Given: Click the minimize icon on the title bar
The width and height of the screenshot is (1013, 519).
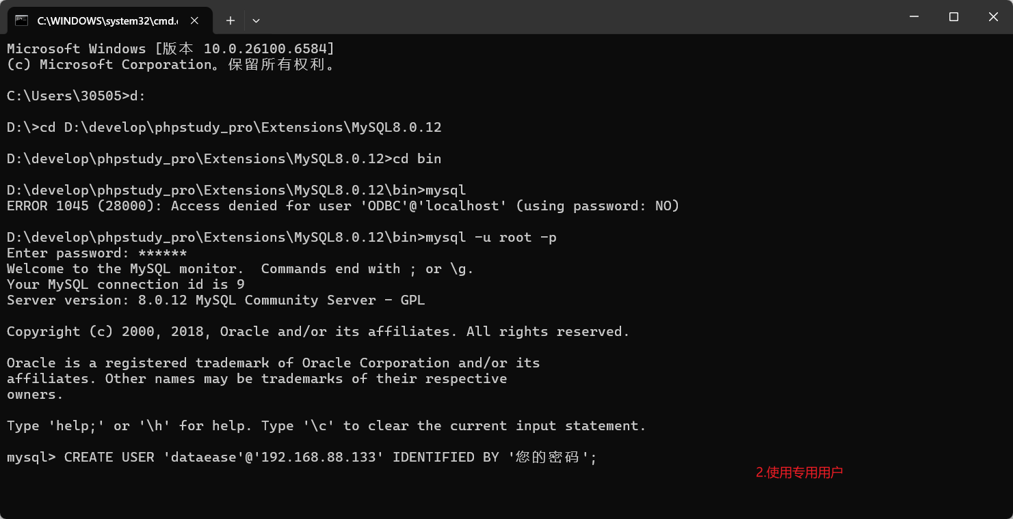Looking at the screenshot, I should [x=914, y=16].
